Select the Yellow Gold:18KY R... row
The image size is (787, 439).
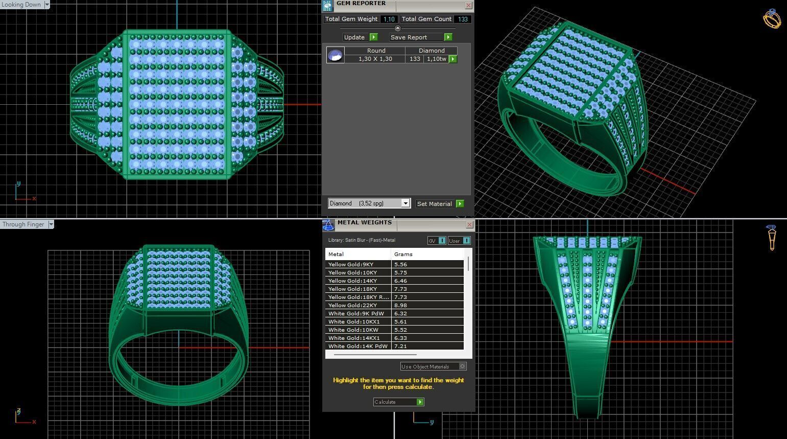pos(394,297)
